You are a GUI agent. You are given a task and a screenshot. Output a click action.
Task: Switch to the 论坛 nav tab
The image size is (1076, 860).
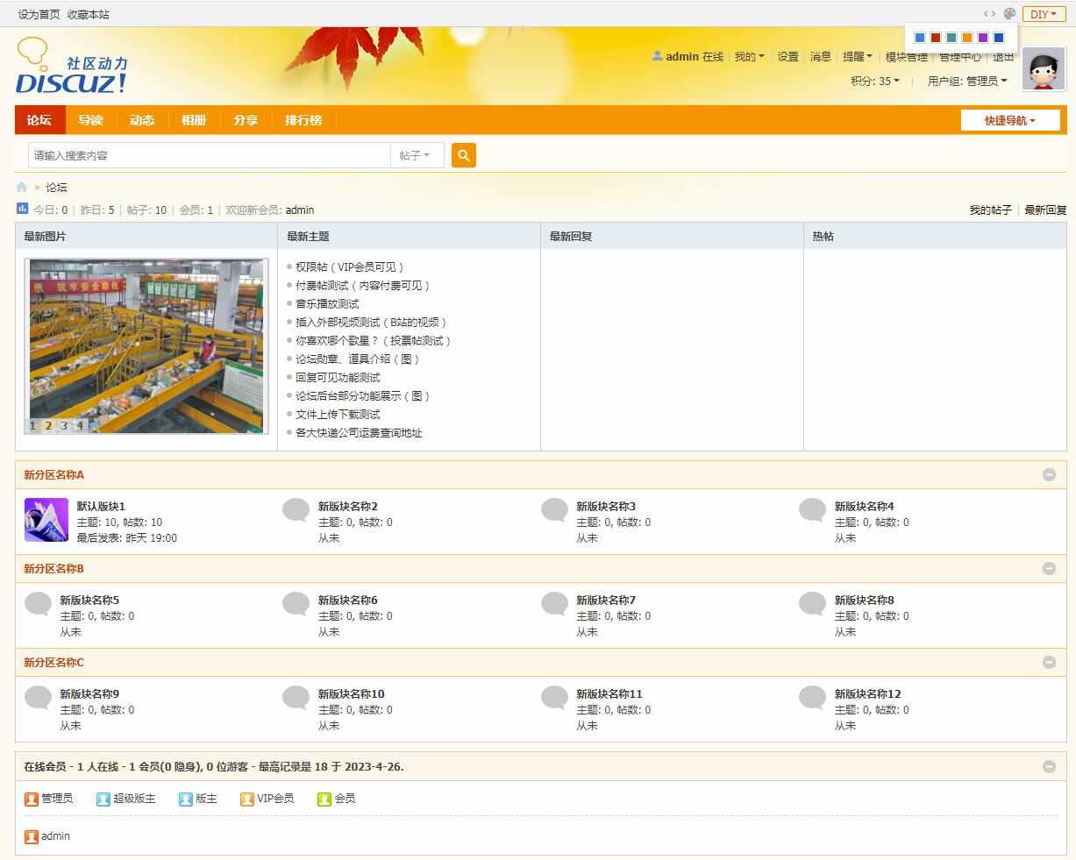(x=39, y=120)
